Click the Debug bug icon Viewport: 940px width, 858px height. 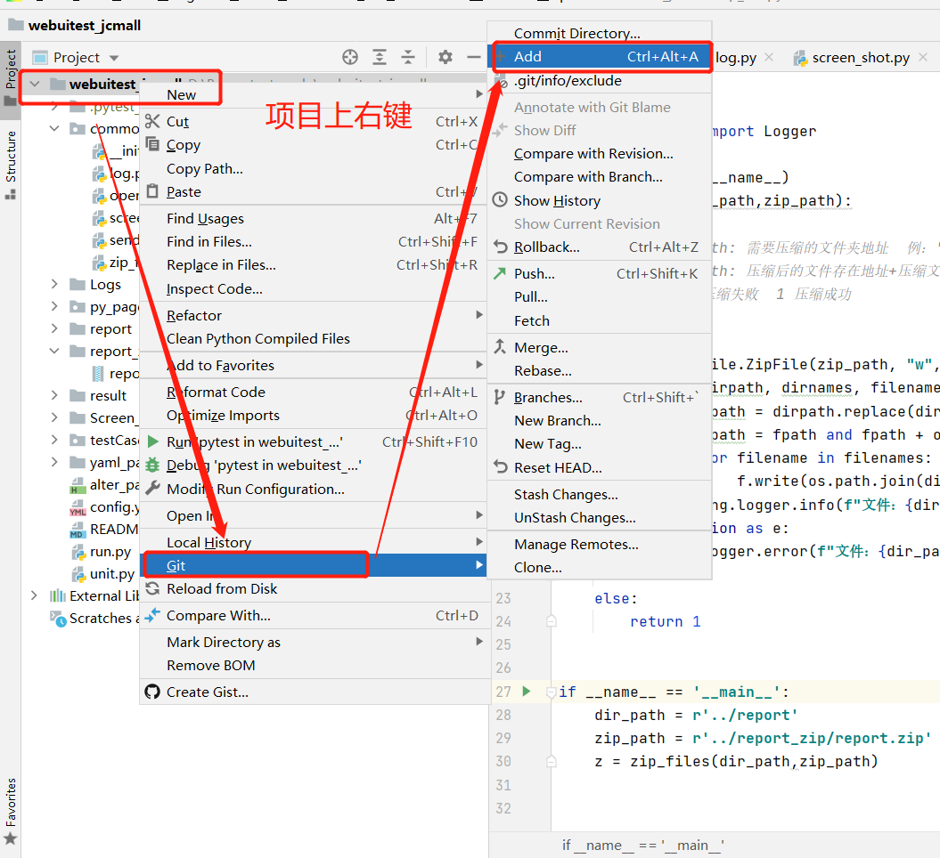point(153,465)
